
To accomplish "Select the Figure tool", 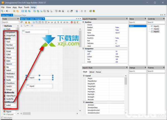I will click(9, 112).
